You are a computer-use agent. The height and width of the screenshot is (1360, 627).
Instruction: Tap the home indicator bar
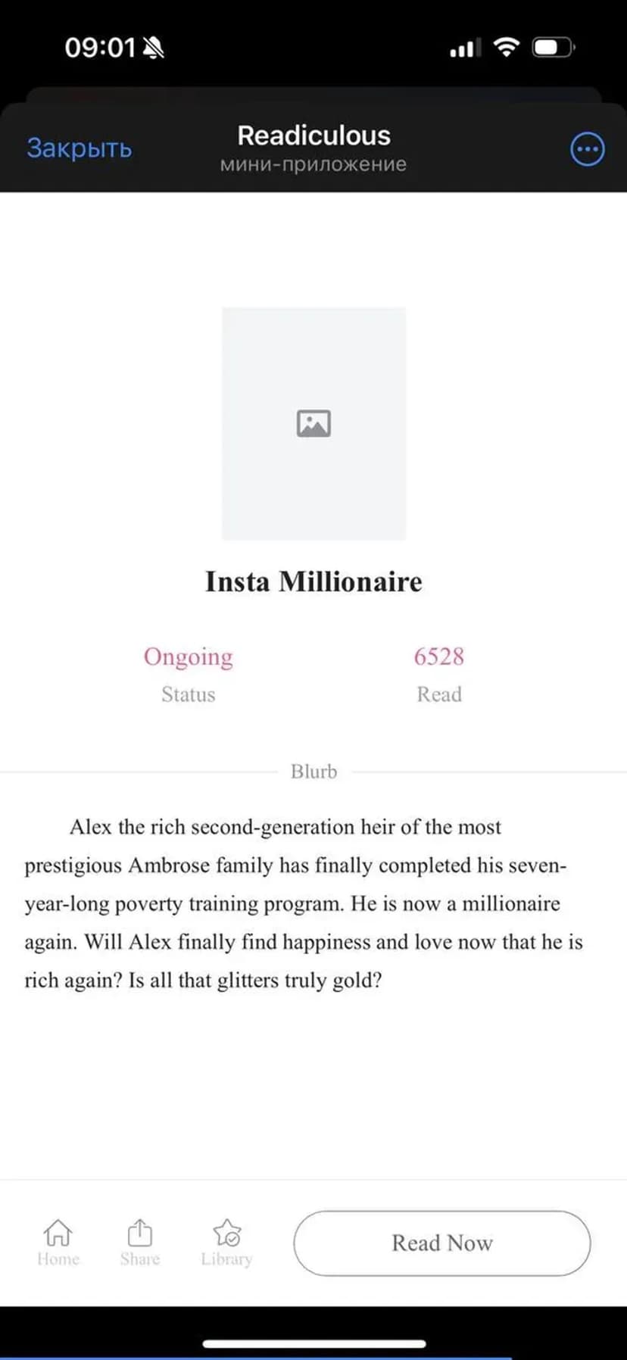[313, 1343]
